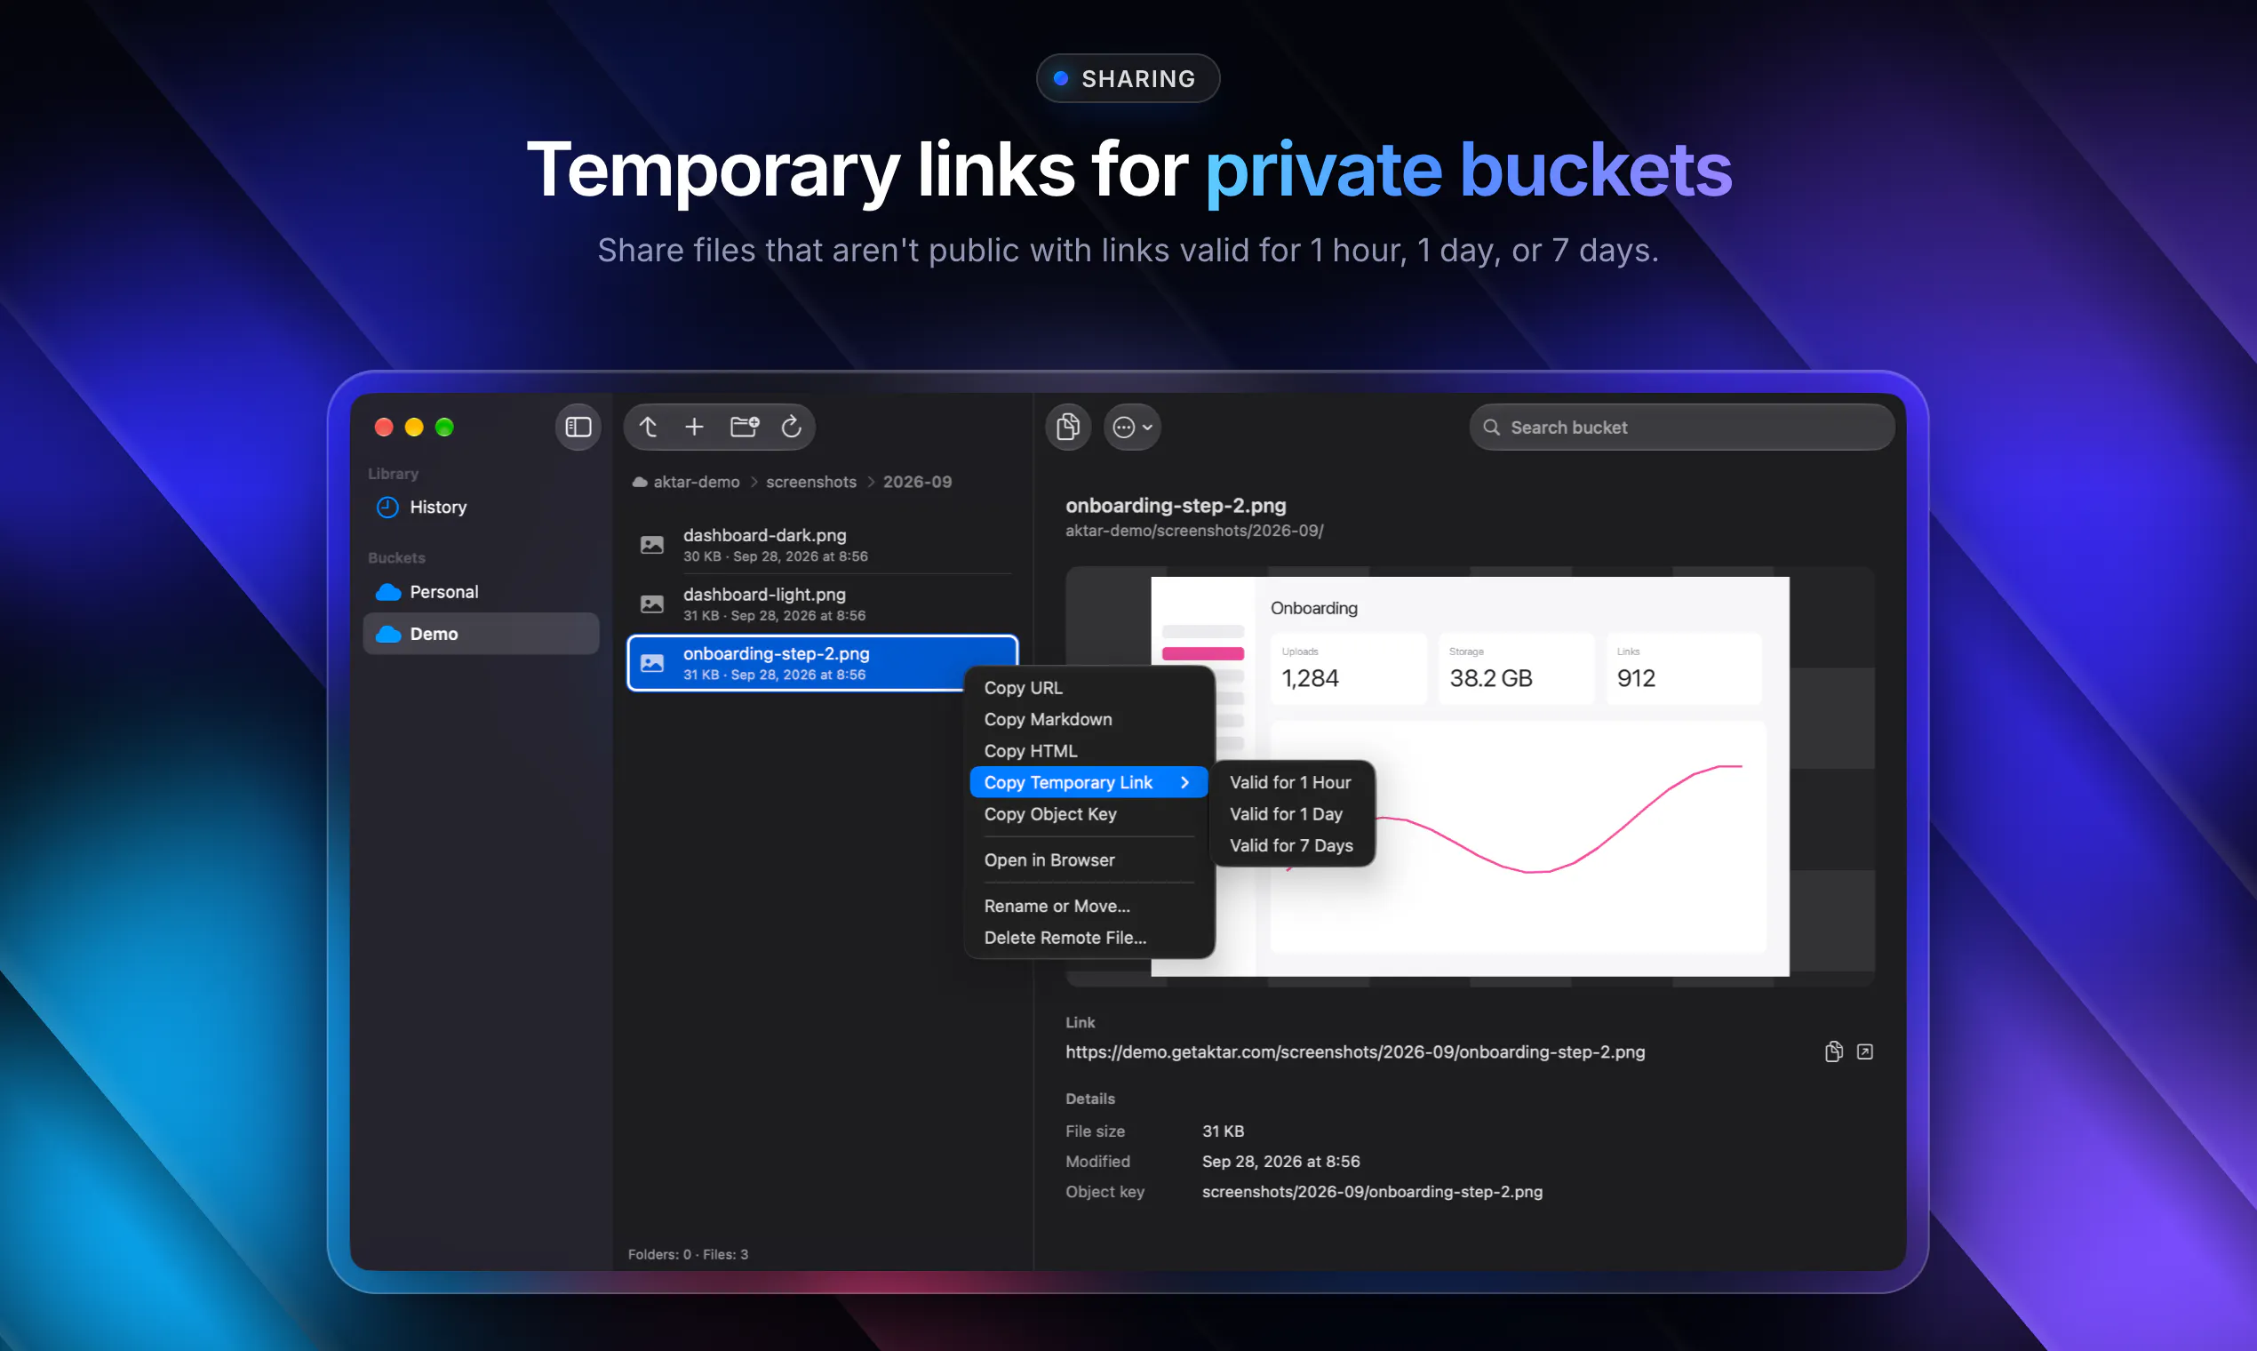The image size is (2257, 1351).
Task: Click the image icon of onboarding-step-2.png
Action: (x=651, y=663)
